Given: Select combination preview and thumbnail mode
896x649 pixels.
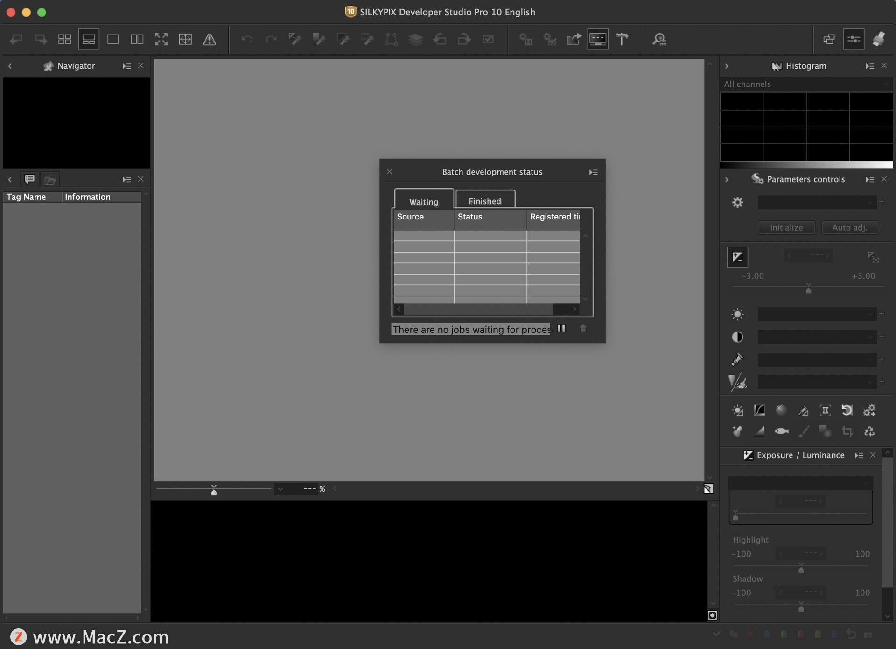Looking at the screenshot, I should point(89,39).
